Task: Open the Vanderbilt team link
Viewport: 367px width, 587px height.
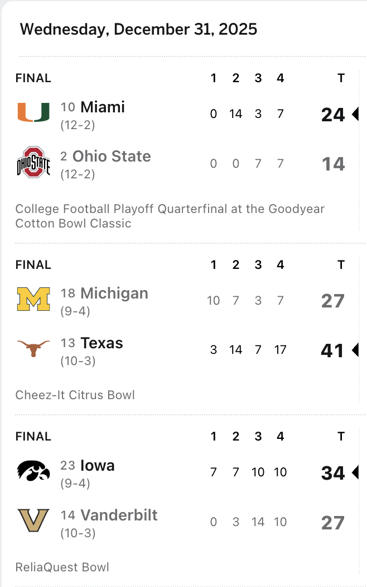Action: pos(119,515)
